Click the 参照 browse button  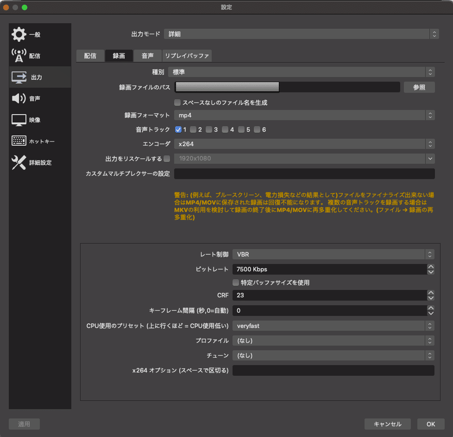click(x=419, y=87)
